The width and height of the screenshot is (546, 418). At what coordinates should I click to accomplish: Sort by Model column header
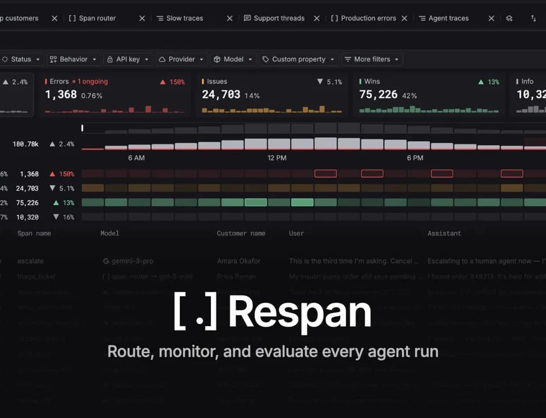(110, 233)
